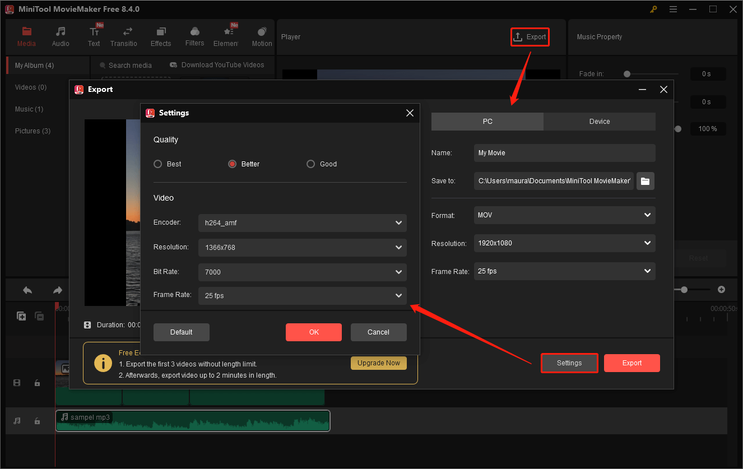Open the Effects panel
This screenshot has height=469, width=743.
tap(161, 36)
